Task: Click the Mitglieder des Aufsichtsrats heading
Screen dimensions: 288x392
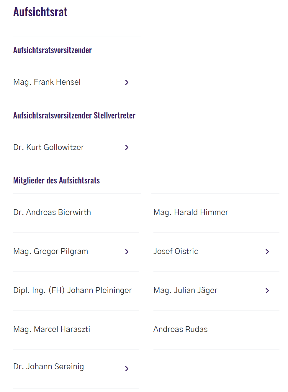Action: [57, 180]
